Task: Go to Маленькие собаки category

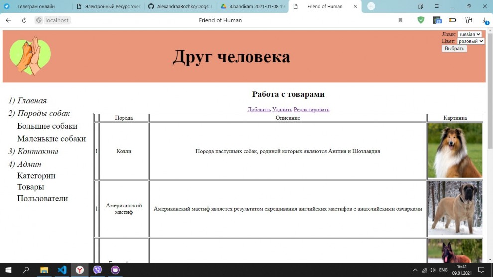Action: pos(52,138)
